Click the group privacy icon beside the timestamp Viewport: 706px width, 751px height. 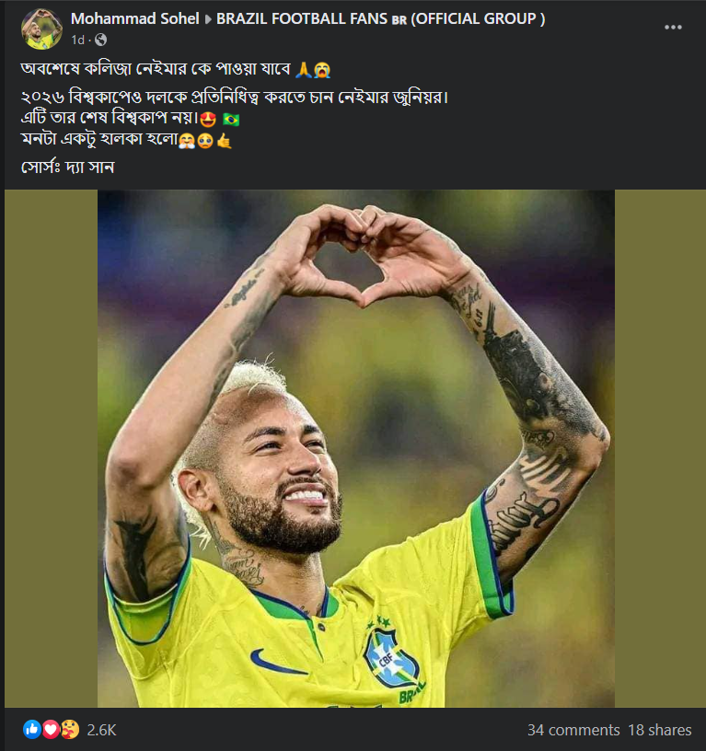pos(100,40)
